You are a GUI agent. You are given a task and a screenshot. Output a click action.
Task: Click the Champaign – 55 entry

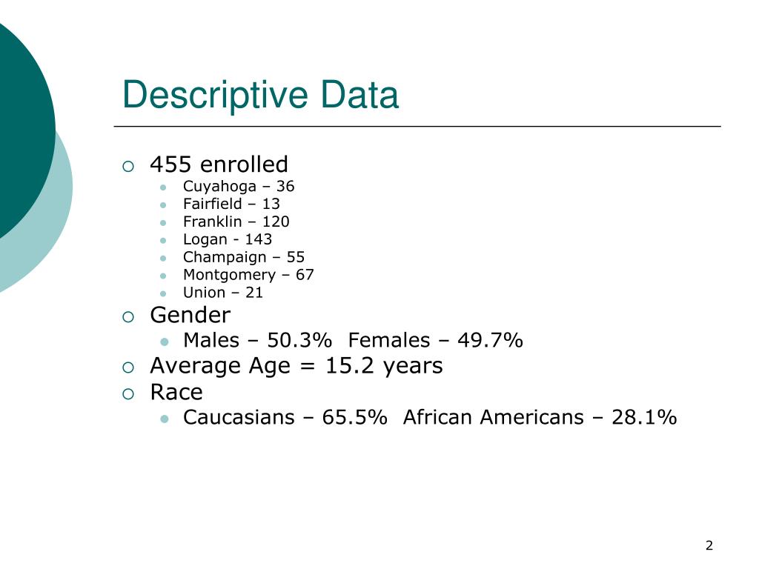point(244,257)
